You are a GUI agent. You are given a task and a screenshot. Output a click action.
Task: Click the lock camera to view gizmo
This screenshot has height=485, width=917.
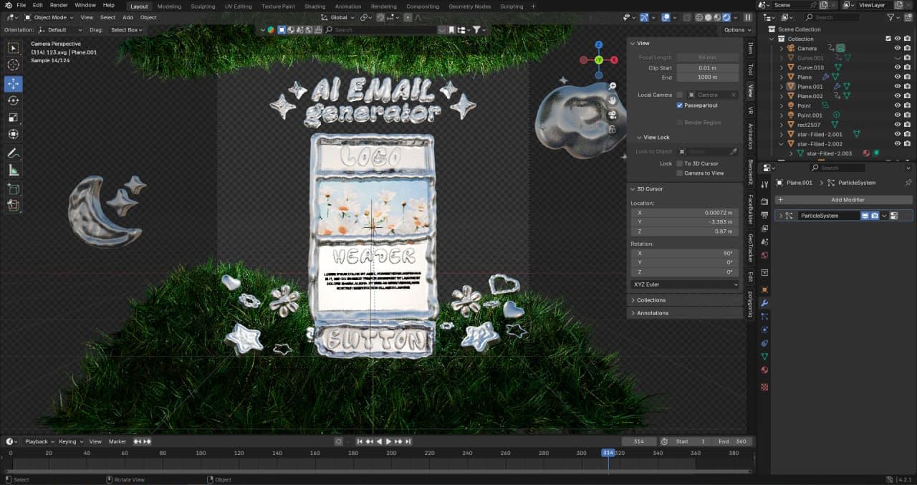(x=613, y=130)
